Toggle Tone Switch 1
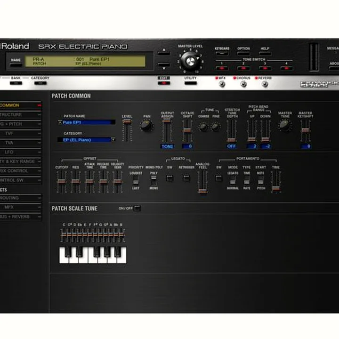339x339 pixels. tap(222, 68)
